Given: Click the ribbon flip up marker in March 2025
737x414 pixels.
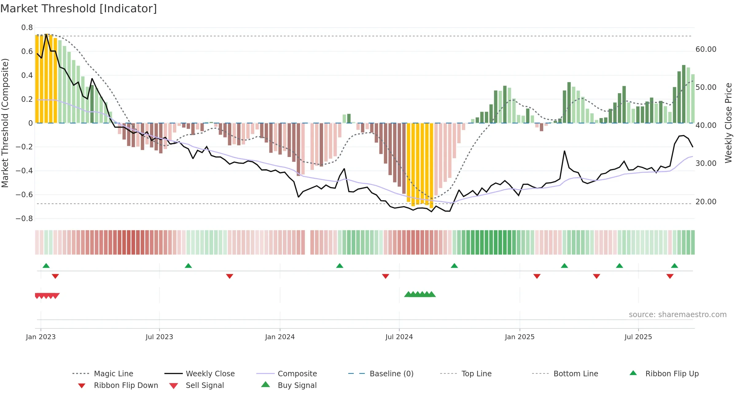Looking at the screenshot, I should click(564, 266).
